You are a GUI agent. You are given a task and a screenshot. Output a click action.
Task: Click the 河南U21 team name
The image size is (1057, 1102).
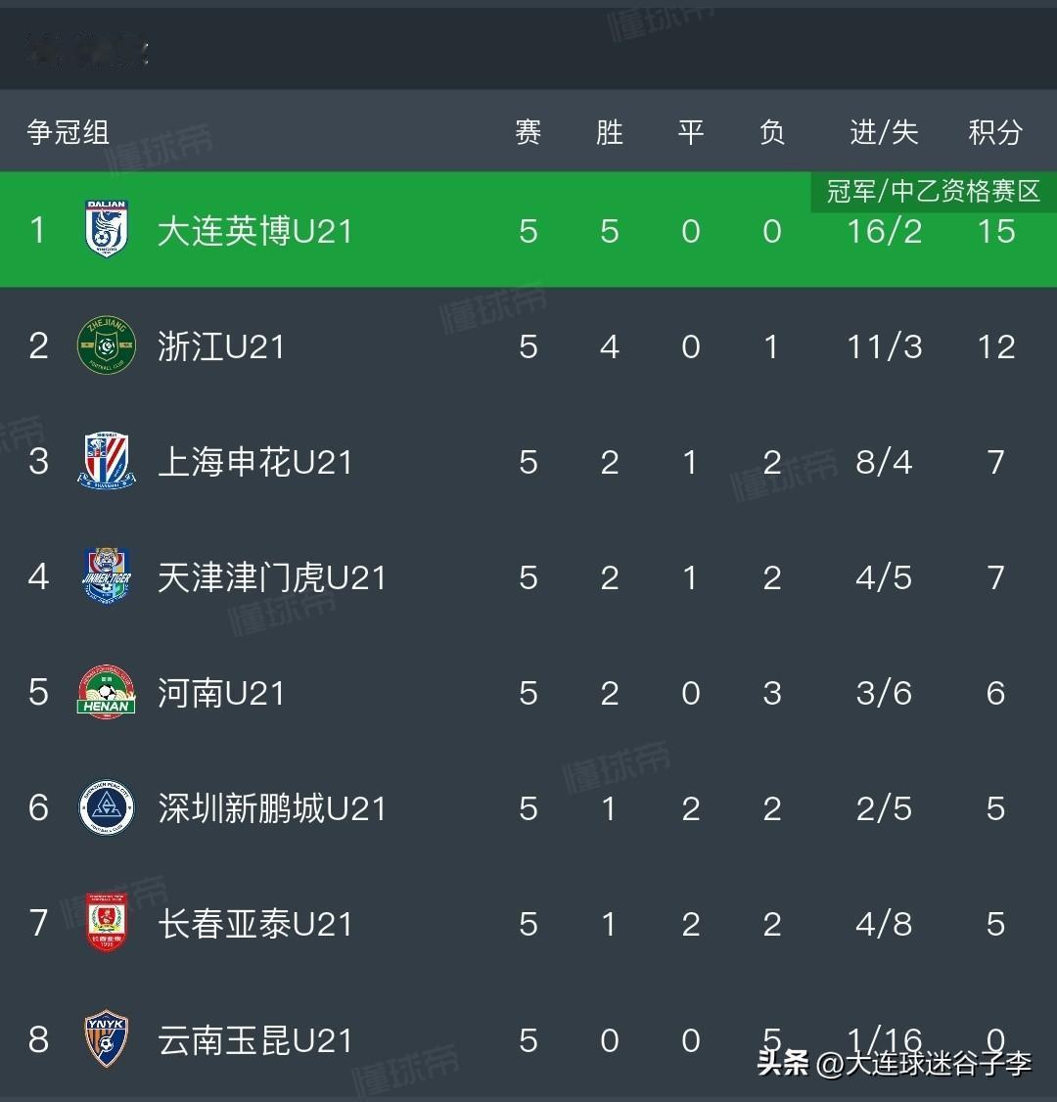[220, 693]
